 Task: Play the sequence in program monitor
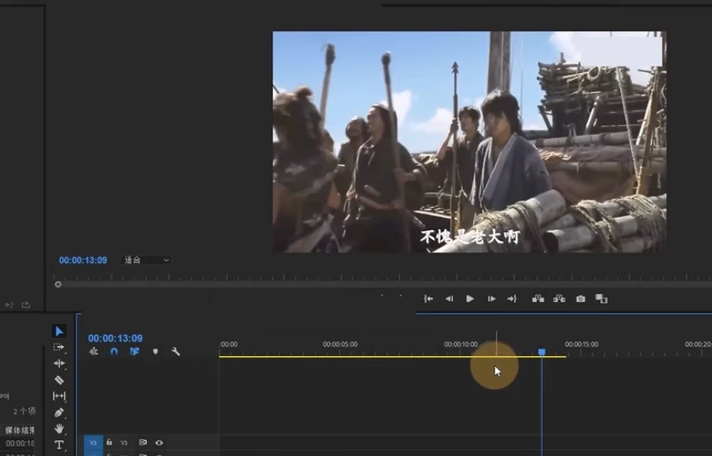470,299
